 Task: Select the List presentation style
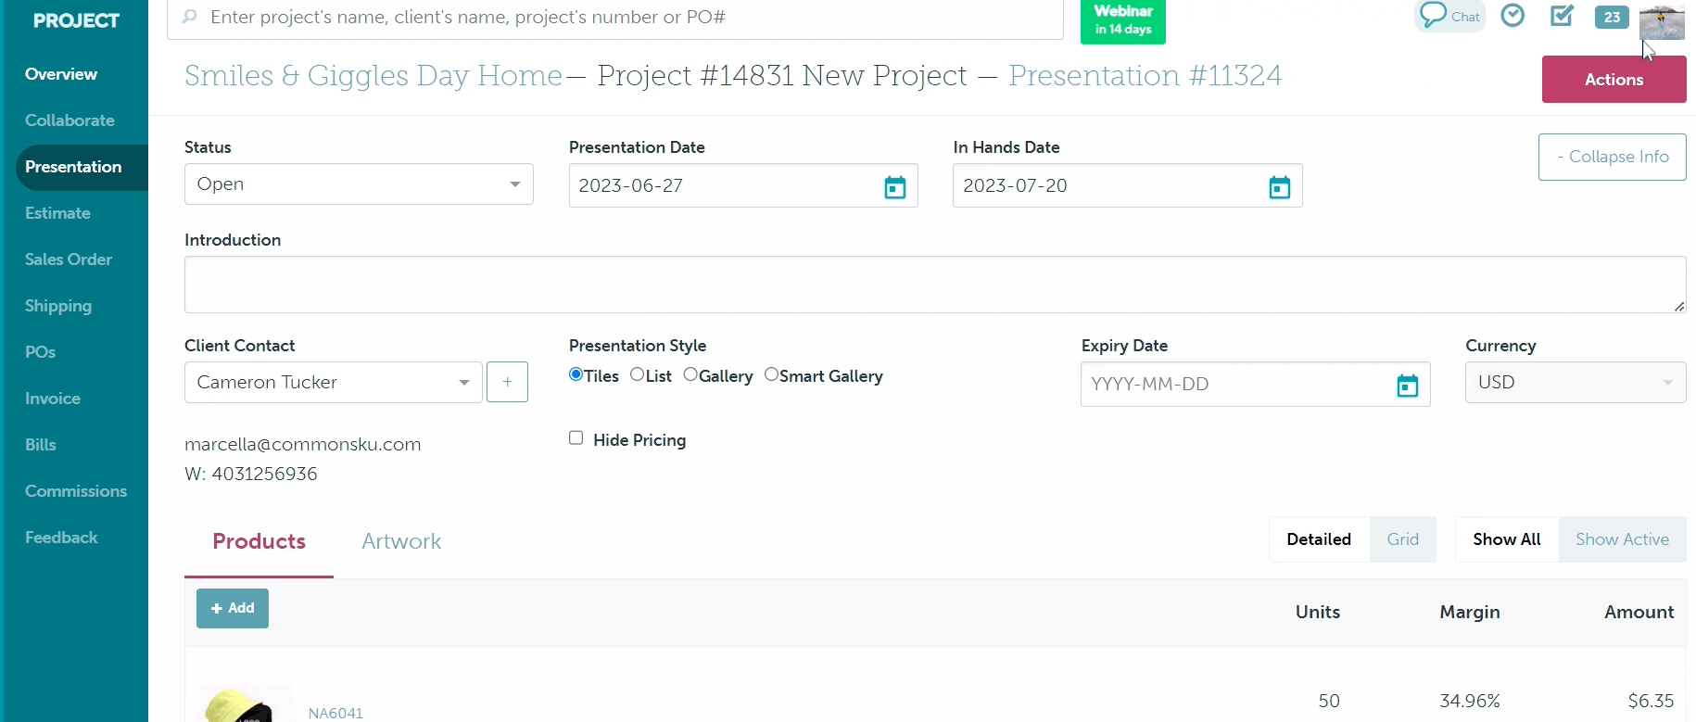click(637, 374)
